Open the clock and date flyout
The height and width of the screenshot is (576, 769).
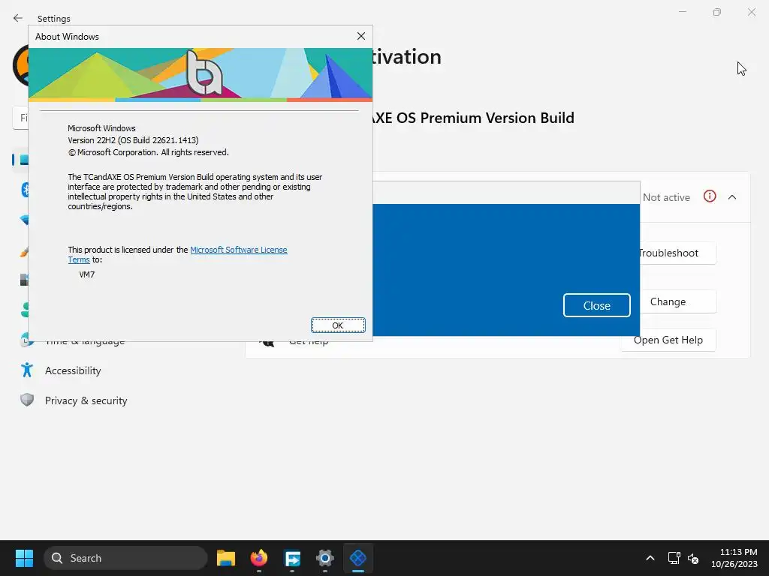734,558
